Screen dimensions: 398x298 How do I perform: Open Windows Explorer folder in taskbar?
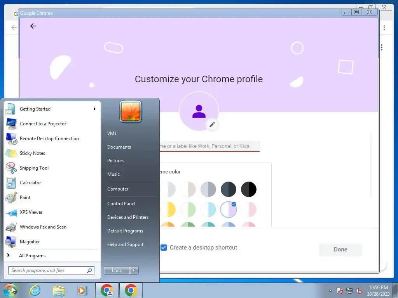point(59,290)
